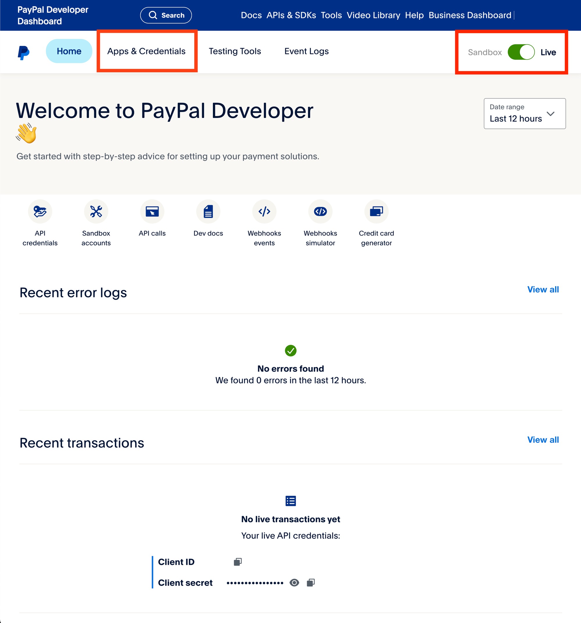Click the Client secret label
Image resolution: width=581 pixels, height=623 pixels.
pos(185,583)
